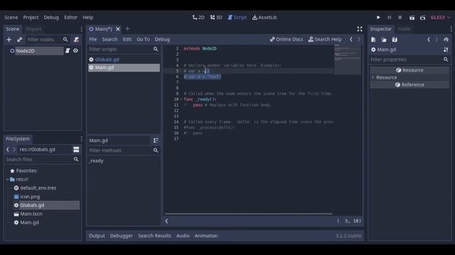Open the Scene menu
Screen dimensions: 455x255
[11, 17]
